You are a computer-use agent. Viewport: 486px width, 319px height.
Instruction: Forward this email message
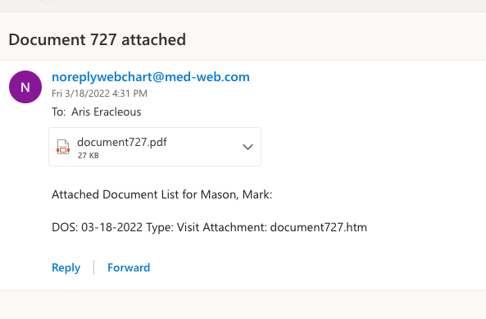pos(129,267)
